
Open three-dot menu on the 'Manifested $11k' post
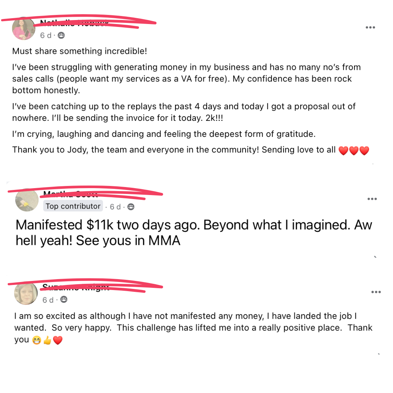click(x=372, y=199)
